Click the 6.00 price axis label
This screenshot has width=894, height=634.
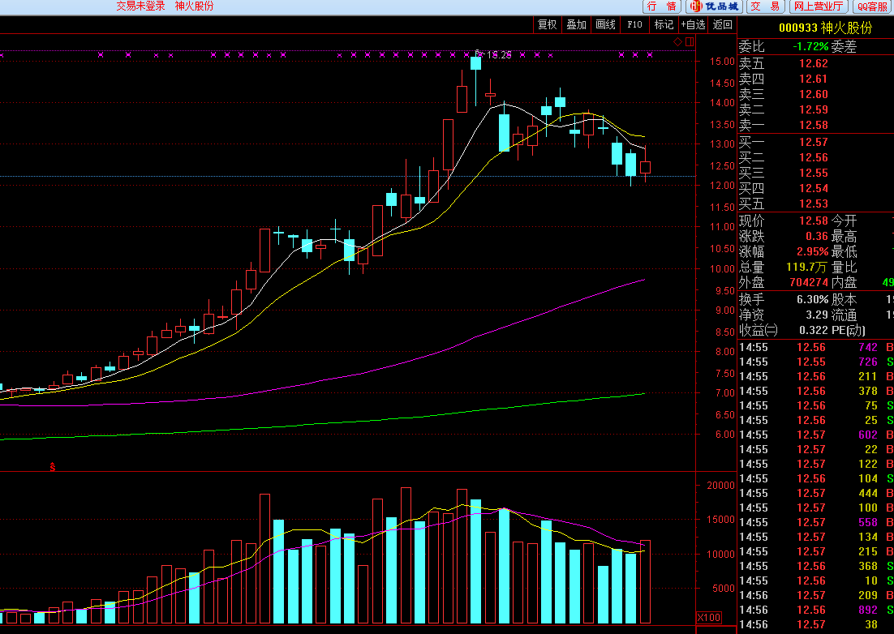pyautogui.click(x=725, y=434)
